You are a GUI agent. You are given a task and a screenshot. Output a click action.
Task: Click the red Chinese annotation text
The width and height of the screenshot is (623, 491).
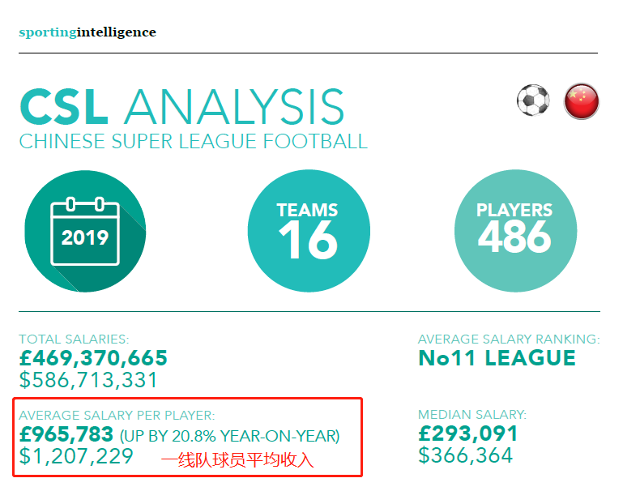(237, 460)
